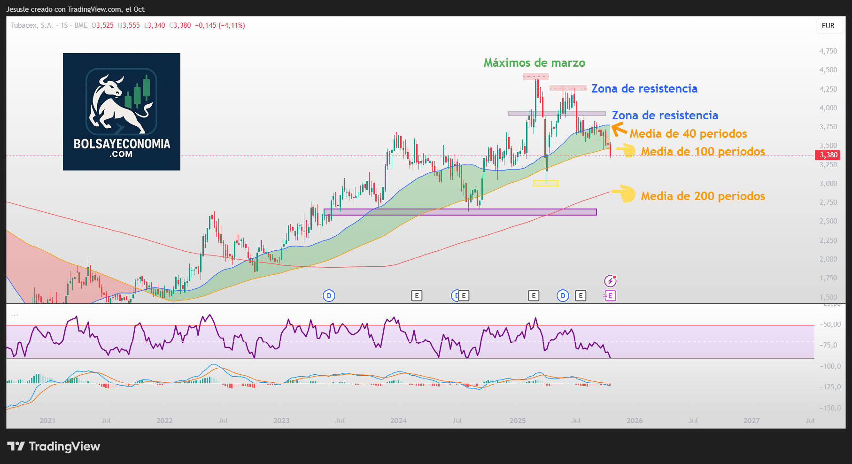Click the earnings E marker in early 2024
Viewport: 852px width, 464px height.
pyautogui.click(x=417, y=296)
